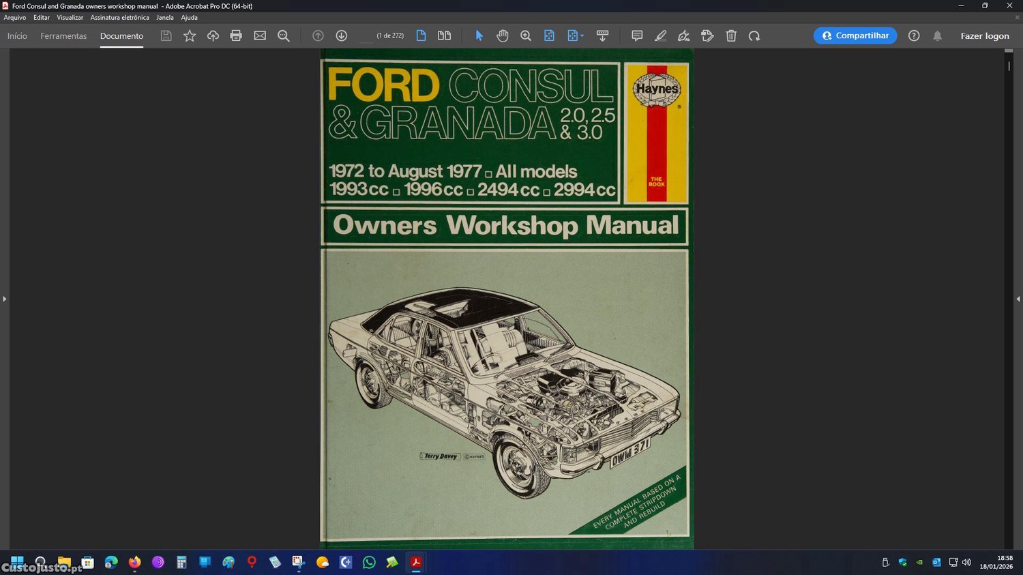The height and width of the screenshot is (575, 1023).
Task: Click the Compartilhar button
Action: (855, 35)
